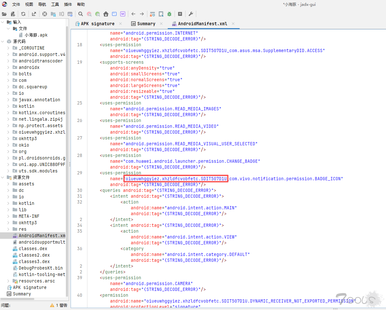Click the sync-with-editor crosshair icon
386x310 pixels.
pos(45,14)
